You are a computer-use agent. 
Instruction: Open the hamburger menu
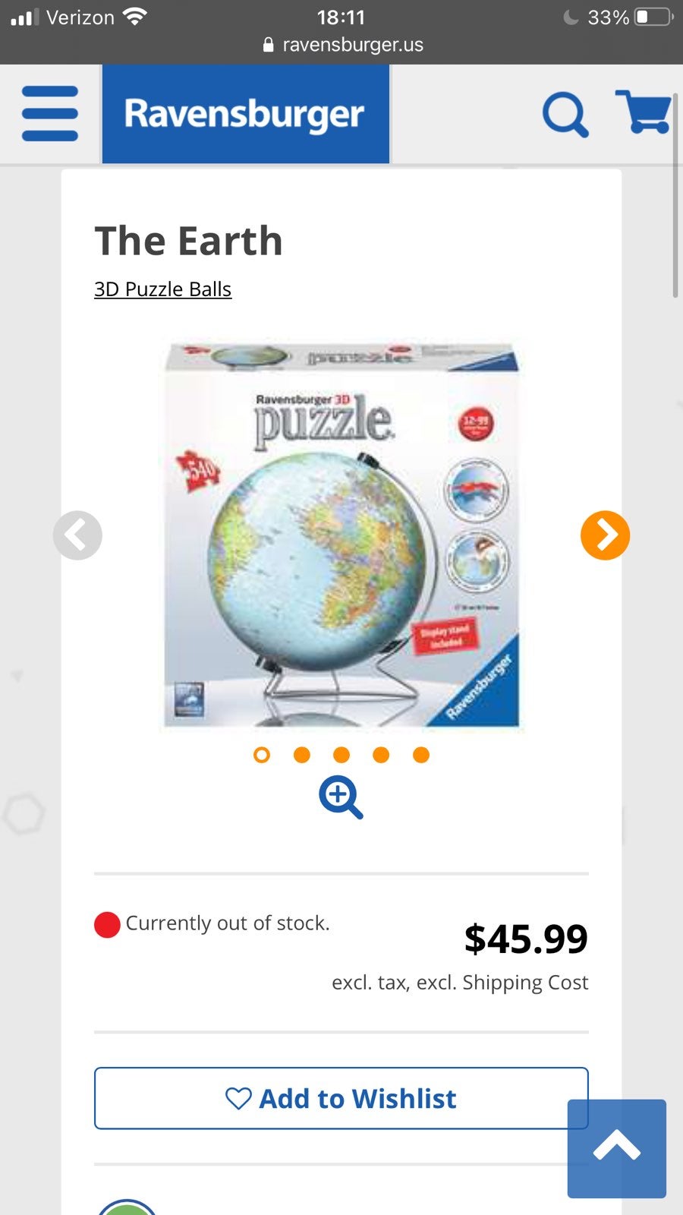[50, 114]
